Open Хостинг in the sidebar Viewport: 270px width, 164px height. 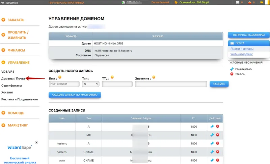(7, 92)
